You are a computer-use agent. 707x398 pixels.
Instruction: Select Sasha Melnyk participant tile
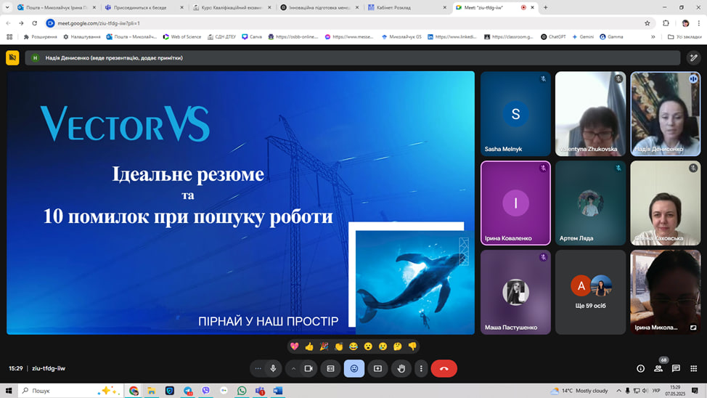point(515,114)
